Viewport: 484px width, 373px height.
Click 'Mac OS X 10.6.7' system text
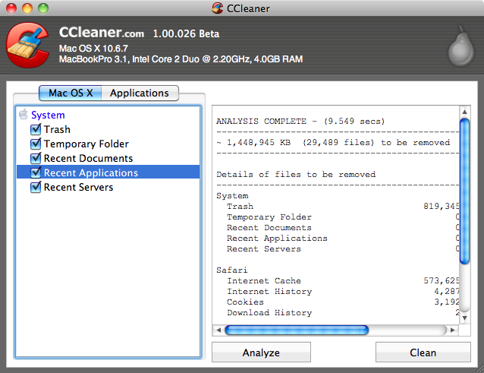click(93, 49)
